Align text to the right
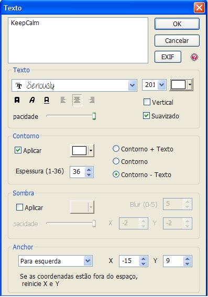 tap(92, 100)
